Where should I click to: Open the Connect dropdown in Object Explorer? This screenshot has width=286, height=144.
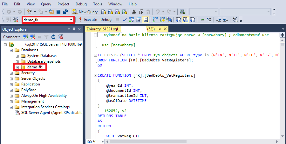click(12, 37)
